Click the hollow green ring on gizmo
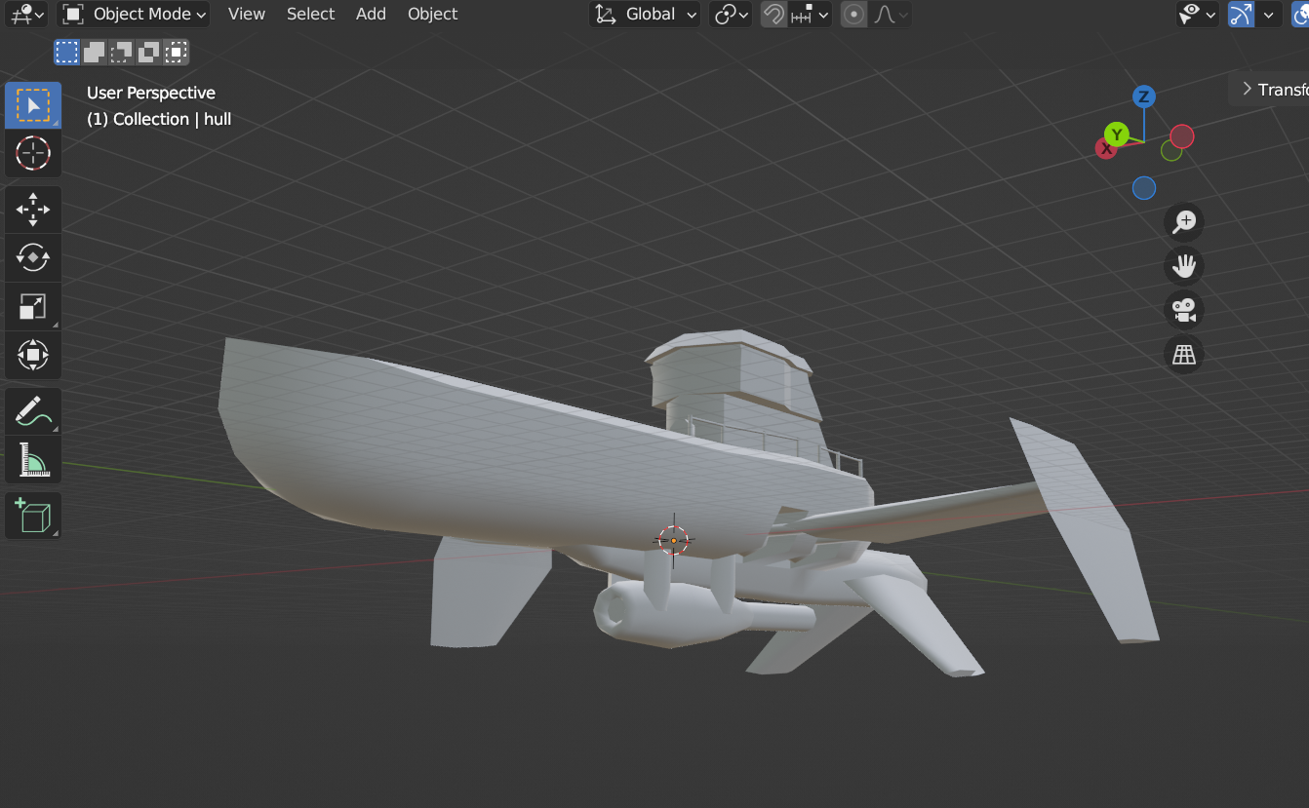 [x=1171, y=151]
